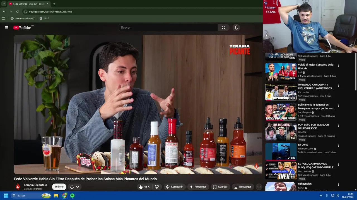Open options for nohayquien video

click(x=339, y=184)
